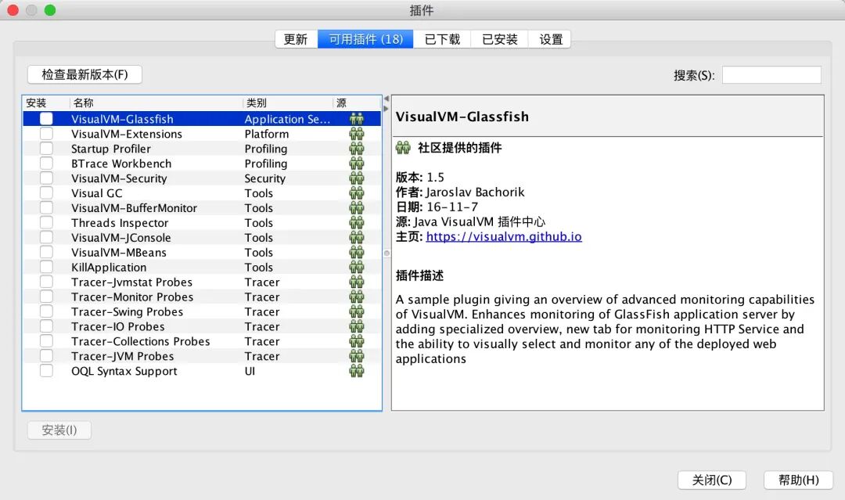Check the install box for VisualVM-Glassfish
Image resolution: width=845 pixels, height=500 pixels.
46,119
